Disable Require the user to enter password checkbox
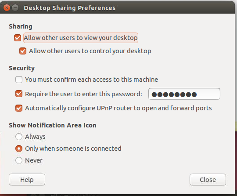 pyautogui.click(x=19, y=94)
